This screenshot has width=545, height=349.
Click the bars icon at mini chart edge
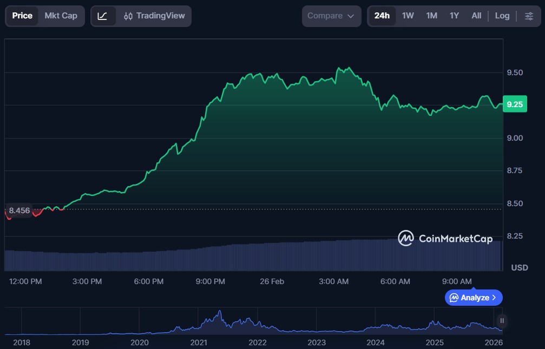click(x=502, y=321)
